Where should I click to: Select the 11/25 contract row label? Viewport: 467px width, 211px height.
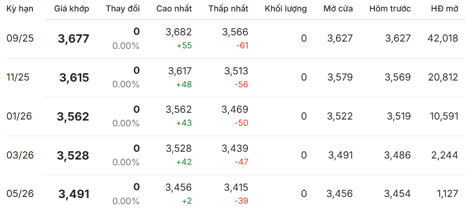[18, 77]
